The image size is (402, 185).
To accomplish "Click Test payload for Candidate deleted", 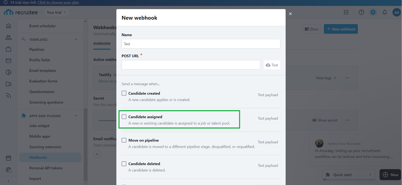I will pos(268,165).
